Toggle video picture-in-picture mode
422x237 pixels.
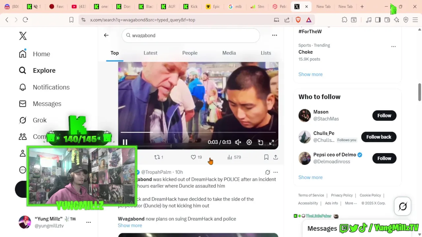260,142
